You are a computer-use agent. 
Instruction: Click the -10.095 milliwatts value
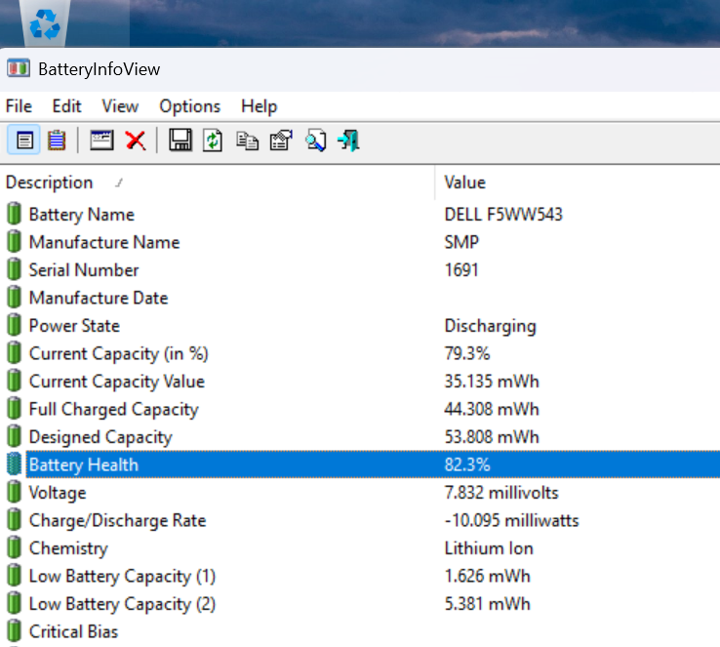[511, 520]
